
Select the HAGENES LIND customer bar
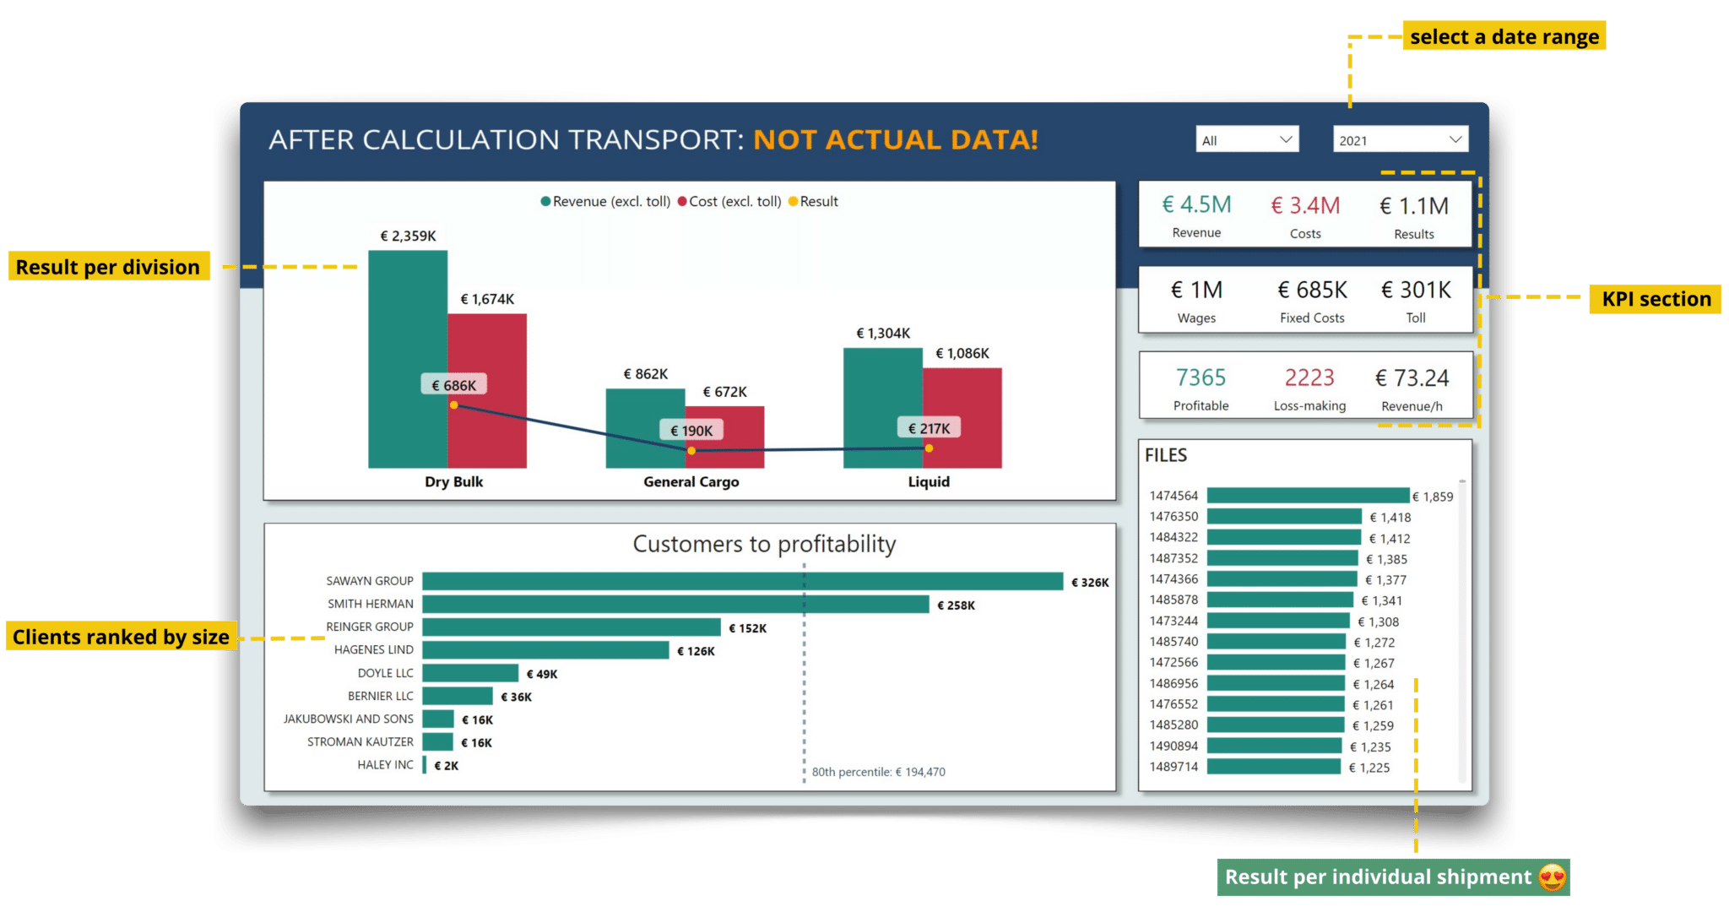(546, 649)
